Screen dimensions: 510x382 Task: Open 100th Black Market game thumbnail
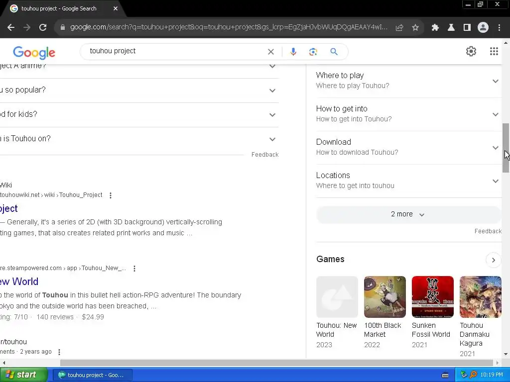[385, 297]
